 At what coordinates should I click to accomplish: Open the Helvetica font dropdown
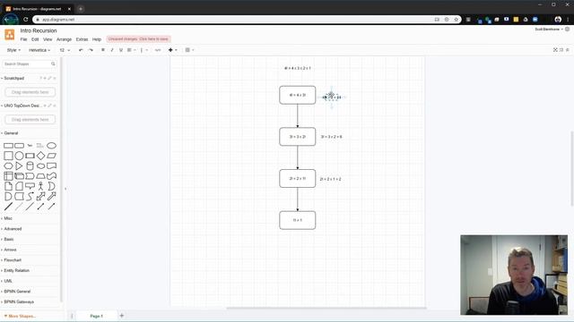click(39, 50)
